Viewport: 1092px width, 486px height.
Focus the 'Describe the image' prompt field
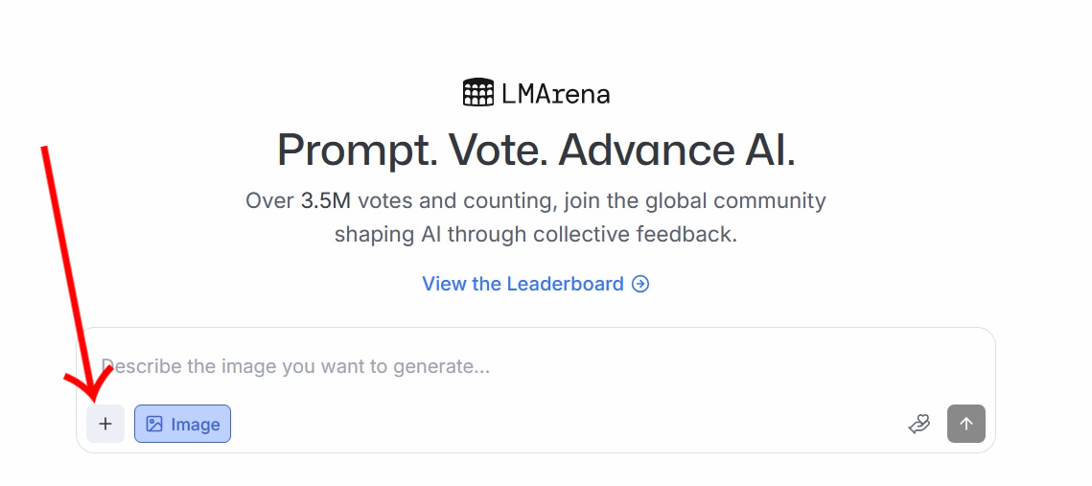(x=536, y=366)
